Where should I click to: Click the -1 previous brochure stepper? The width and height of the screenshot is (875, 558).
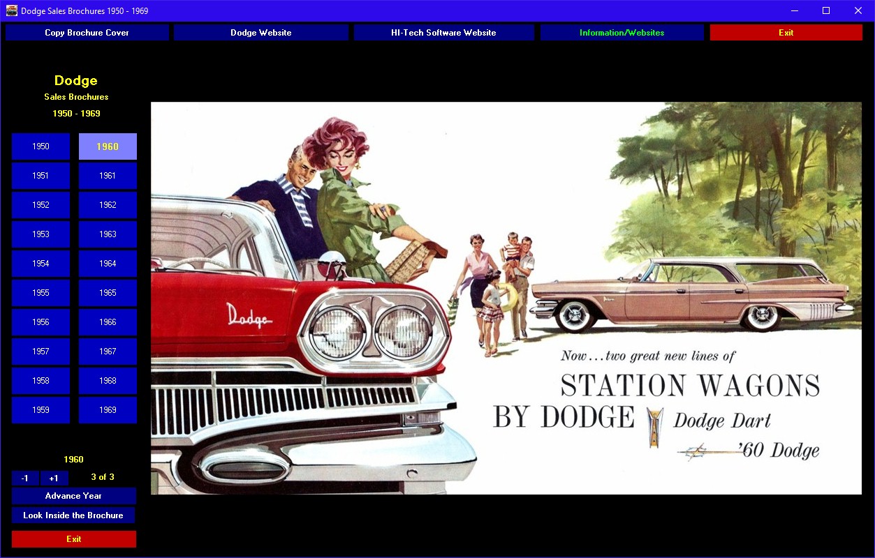[25, 478]
